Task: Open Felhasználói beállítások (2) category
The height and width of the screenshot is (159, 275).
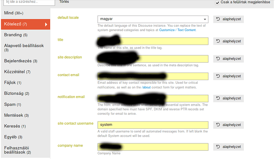Action: (26, 150)
